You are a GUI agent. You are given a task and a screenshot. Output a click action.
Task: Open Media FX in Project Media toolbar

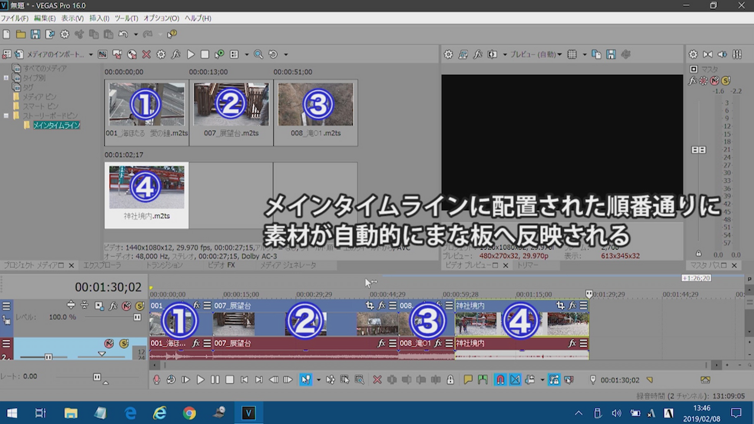[x=176, y=54]
